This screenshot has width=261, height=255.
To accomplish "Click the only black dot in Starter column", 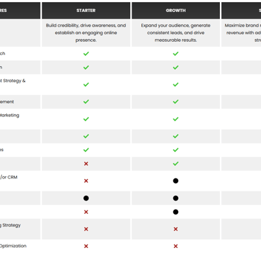I will coord(86,198).
